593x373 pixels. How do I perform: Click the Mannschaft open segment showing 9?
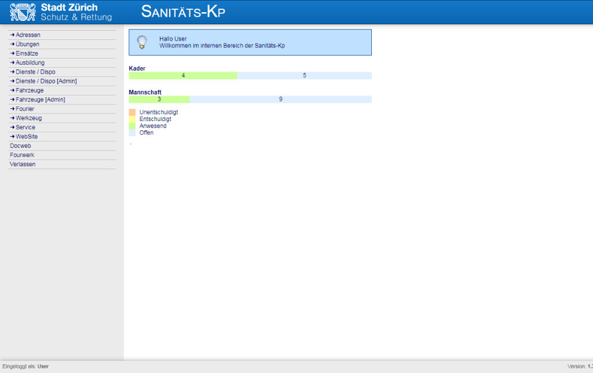(280, 99)
